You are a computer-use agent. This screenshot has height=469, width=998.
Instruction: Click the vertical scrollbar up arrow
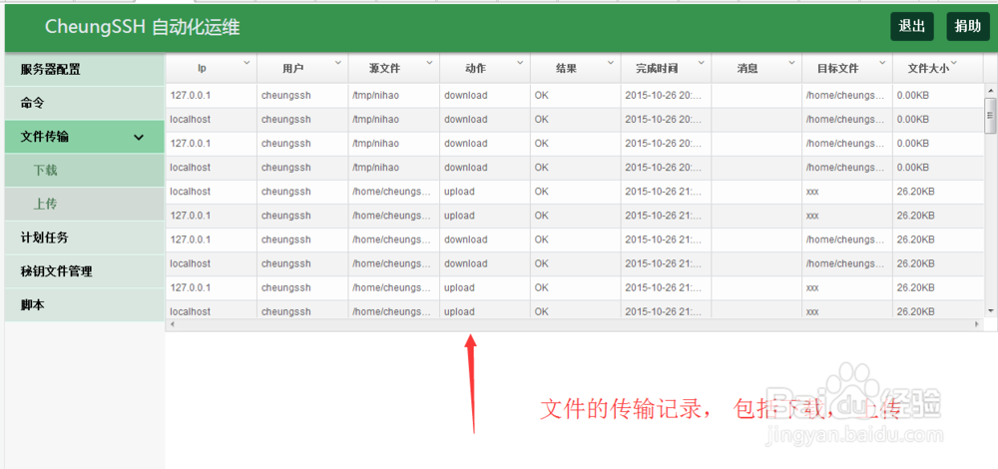[x=990, y=90]
